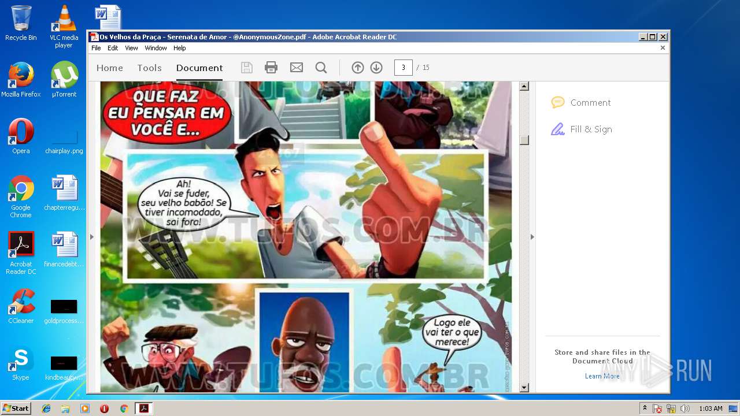Show hidden system tray icons

[x=645, y=408]
